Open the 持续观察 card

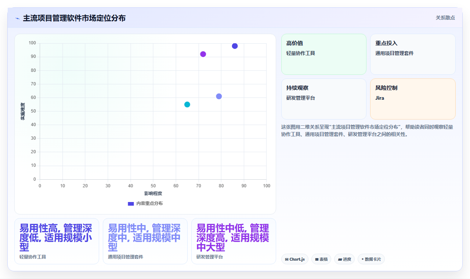[324, 99]
